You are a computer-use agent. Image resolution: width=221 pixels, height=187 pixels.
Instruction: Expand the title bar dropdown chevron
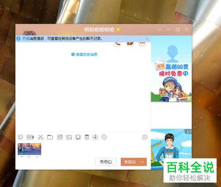[159, 30]
